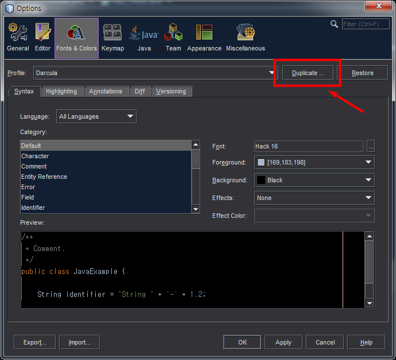Click the Foreground gray-blue color swatch
Screen dimensions: 396x360
[261, 162]
